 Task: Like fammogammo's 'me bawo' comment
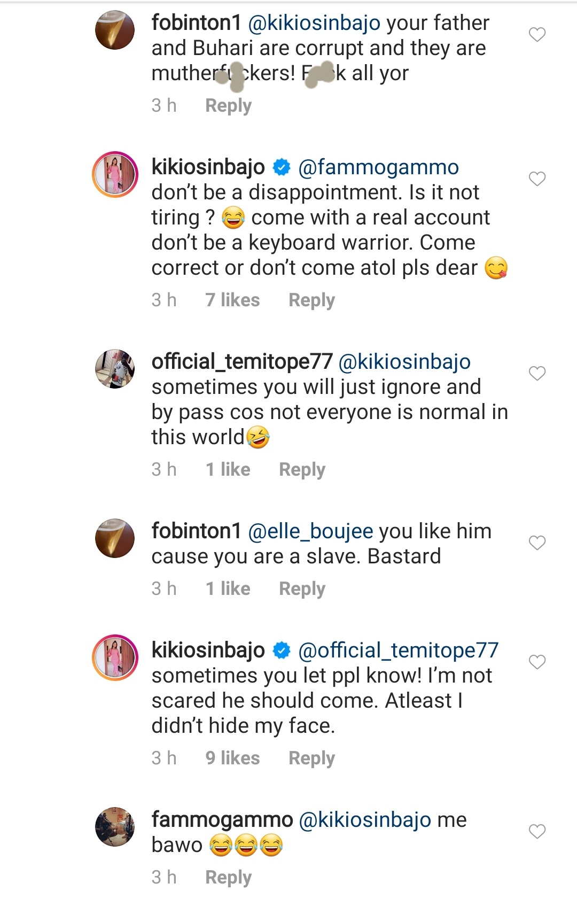click(537, 831)
